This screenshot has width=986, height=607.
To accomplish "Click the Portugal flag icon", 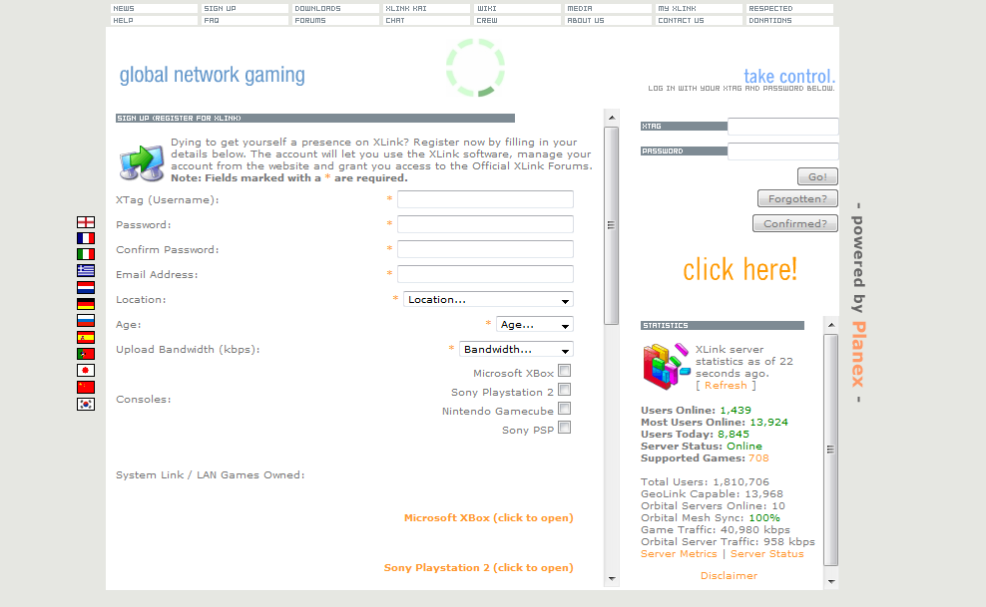I will pos(86,354).
